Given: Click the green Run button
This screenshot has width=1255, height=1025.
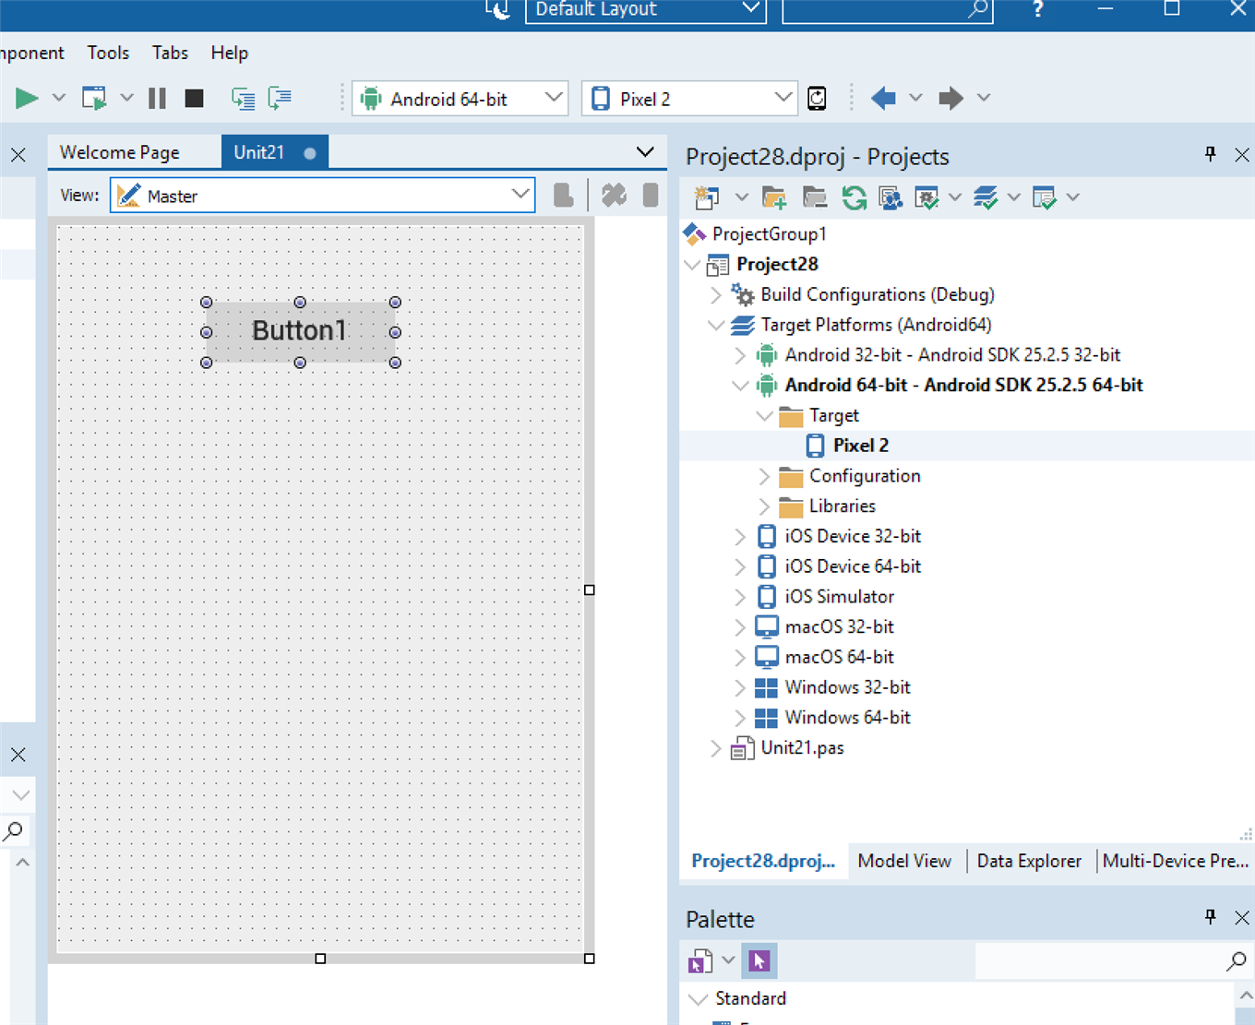Looking at the screenshot, I should pos(27,98).
